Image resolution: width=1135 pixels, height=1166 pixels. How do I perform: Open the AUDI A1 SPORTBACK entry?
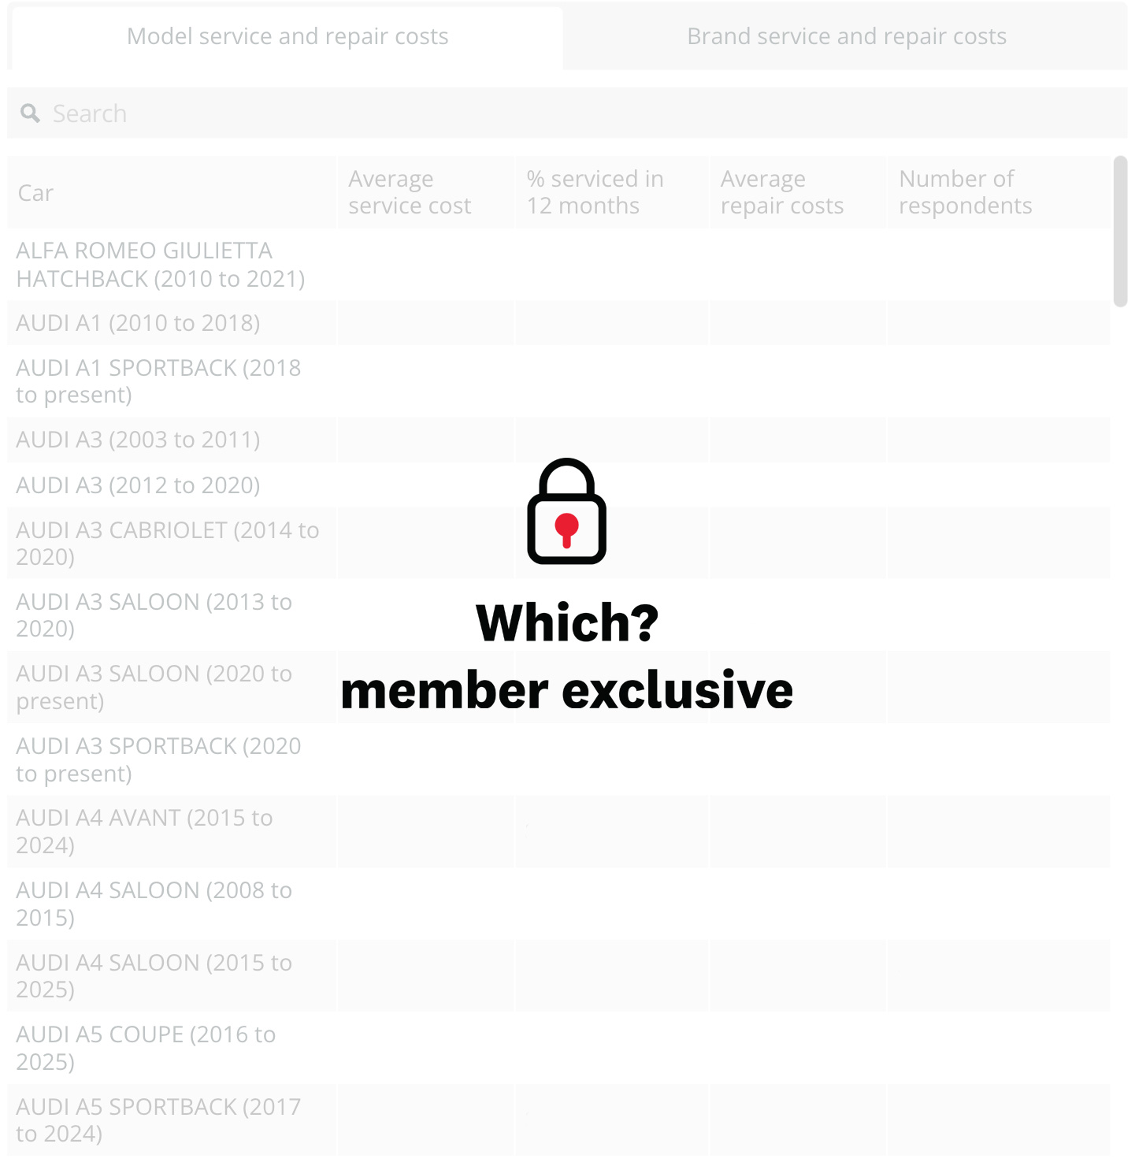pos(159,381)
